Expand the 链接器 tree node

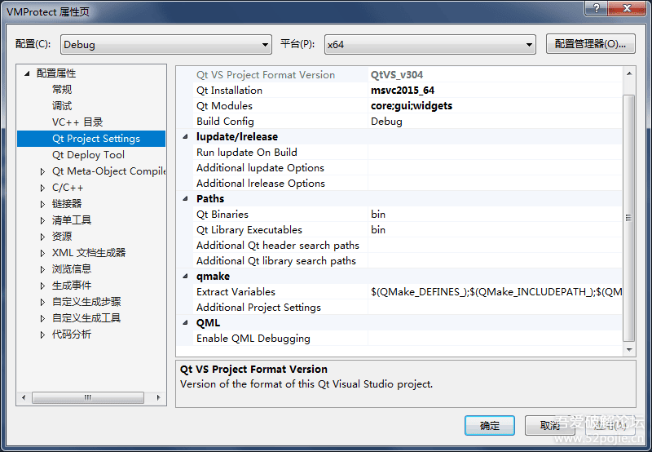(x=42, y=204)
